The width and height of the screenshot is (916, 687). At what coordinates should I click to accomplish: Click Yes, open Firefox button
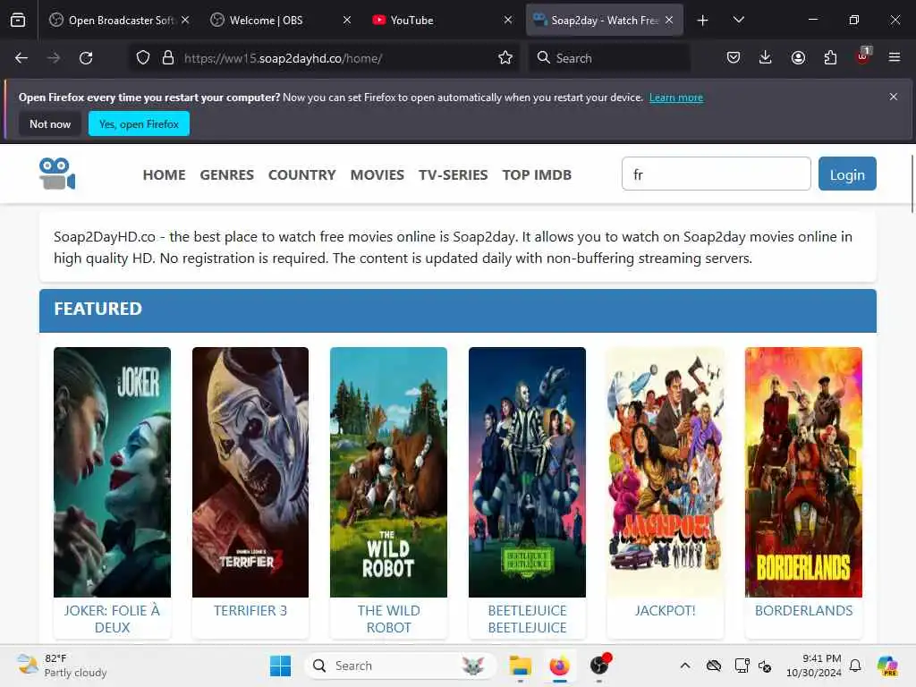pyautogui.click(x=139, y=123)
